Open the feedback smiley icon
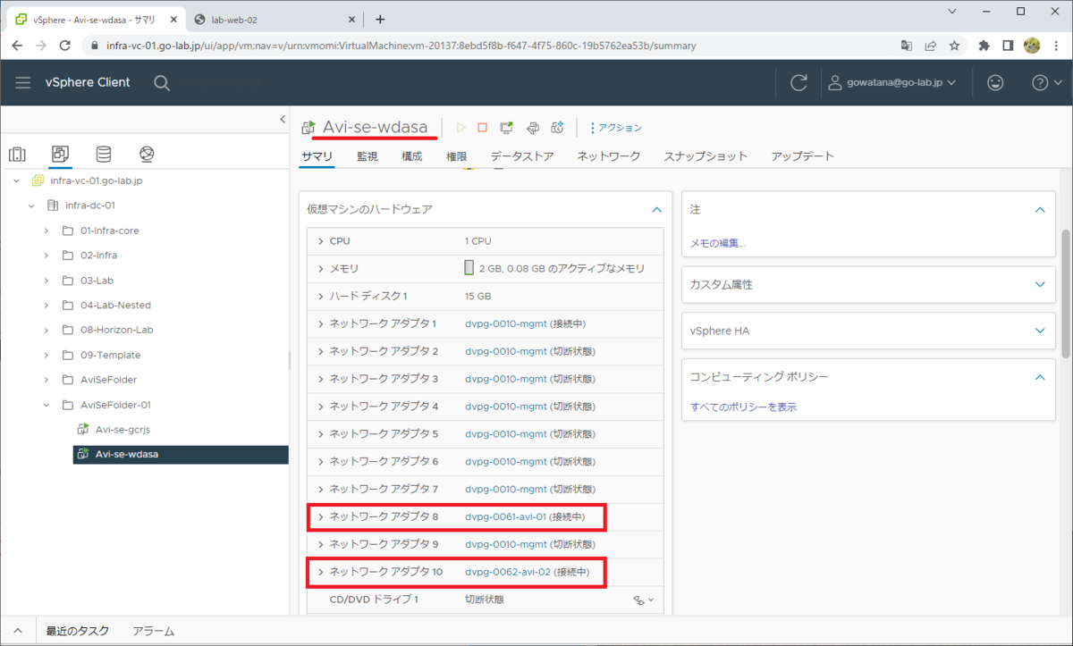Screen dimensions: 1073x646 [995, 82]
